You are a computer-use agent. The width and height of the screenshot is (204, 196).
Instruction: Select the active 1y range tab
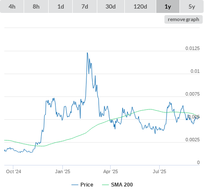click(x=168, y=6)
